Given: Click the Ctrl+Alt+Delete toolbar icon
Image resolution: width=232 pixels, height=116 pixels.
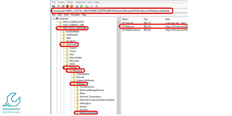Looking at the screenshot, I should click(53, 6).
